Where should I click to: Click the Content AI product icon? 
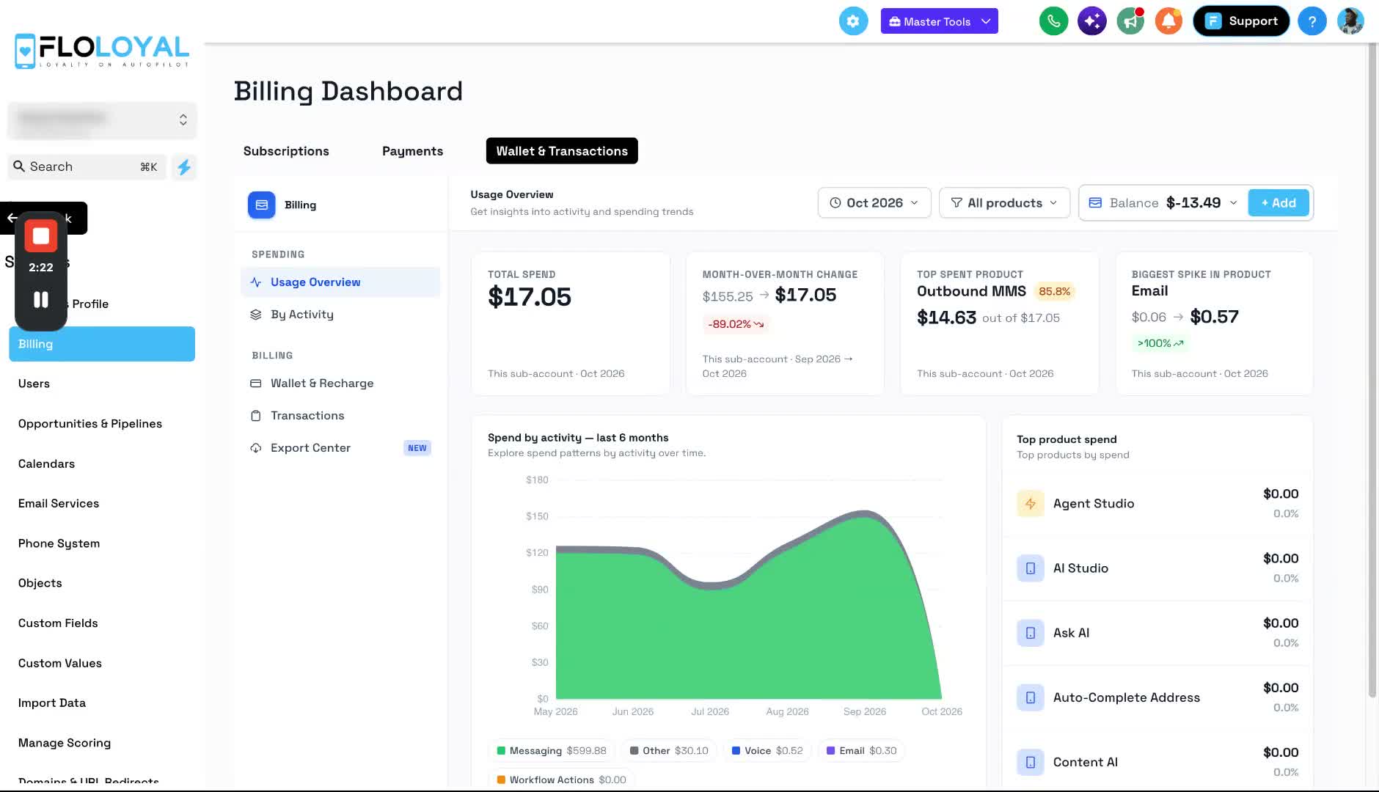(x=1031, y=762)
